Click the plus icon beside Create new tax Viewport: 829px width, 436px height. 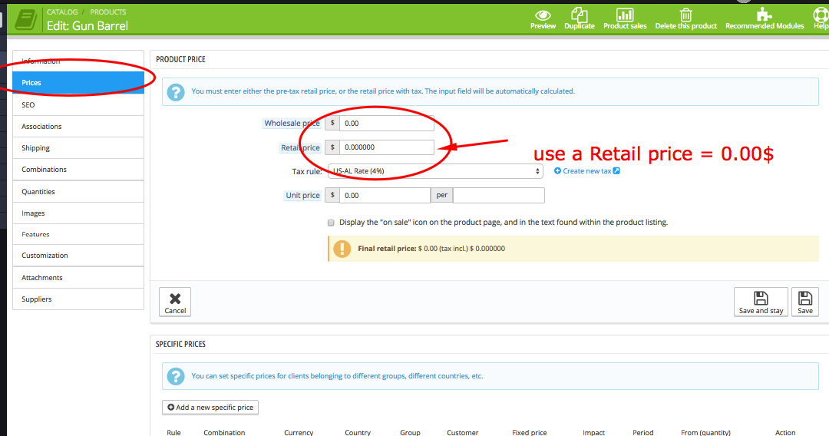pyautogui.click(x=557, y=170)
